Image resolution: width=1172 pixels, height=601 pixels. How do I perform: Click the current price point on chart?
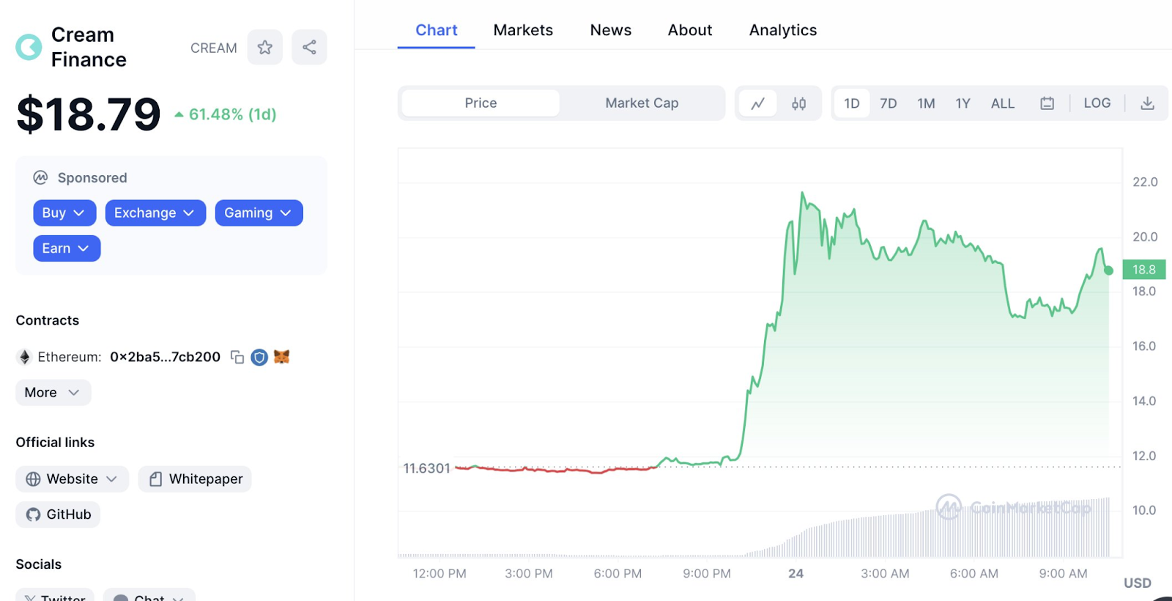click(1108, 270)
